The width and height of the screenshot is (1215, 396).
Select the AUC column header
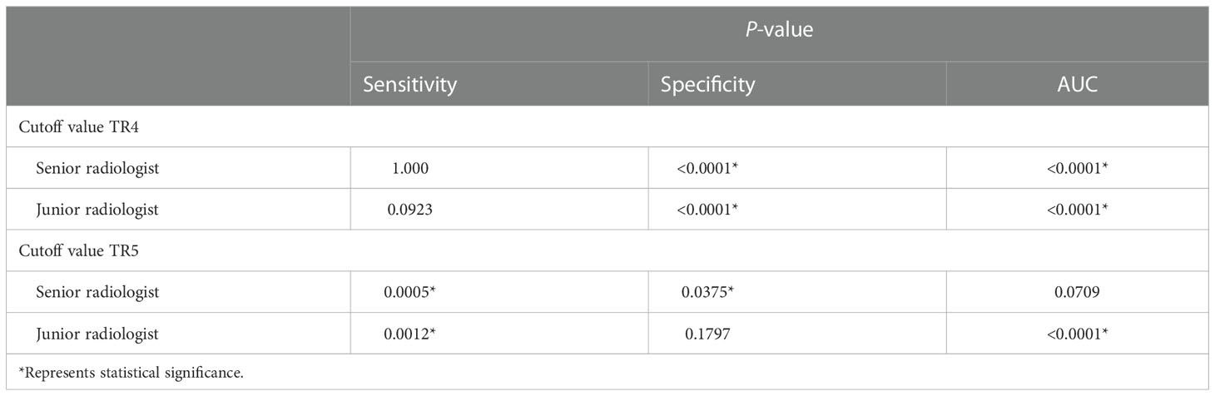pyautogui.click(x=1077, y=85)
